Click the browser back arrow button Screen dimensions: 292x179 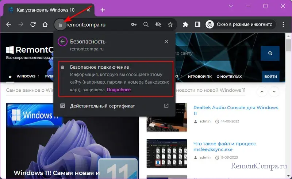point(9,25)
